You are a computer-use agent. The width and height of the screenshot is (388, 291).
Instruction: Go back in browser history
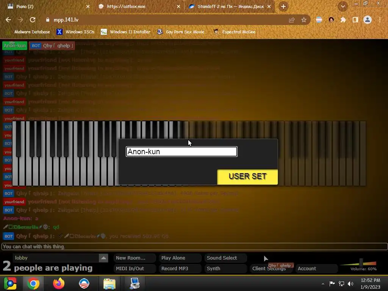(8, 20)
